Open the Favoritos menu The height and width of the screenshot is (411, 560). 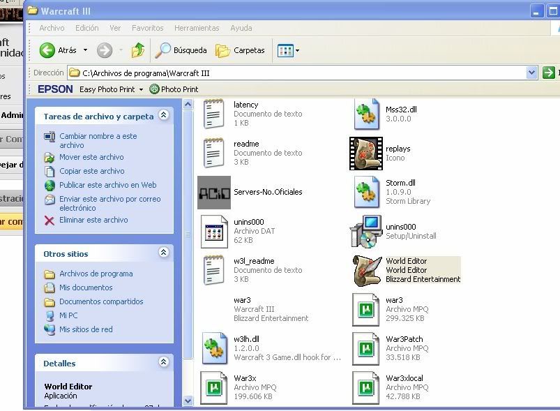pyautogui.click(x=148, y=28)
